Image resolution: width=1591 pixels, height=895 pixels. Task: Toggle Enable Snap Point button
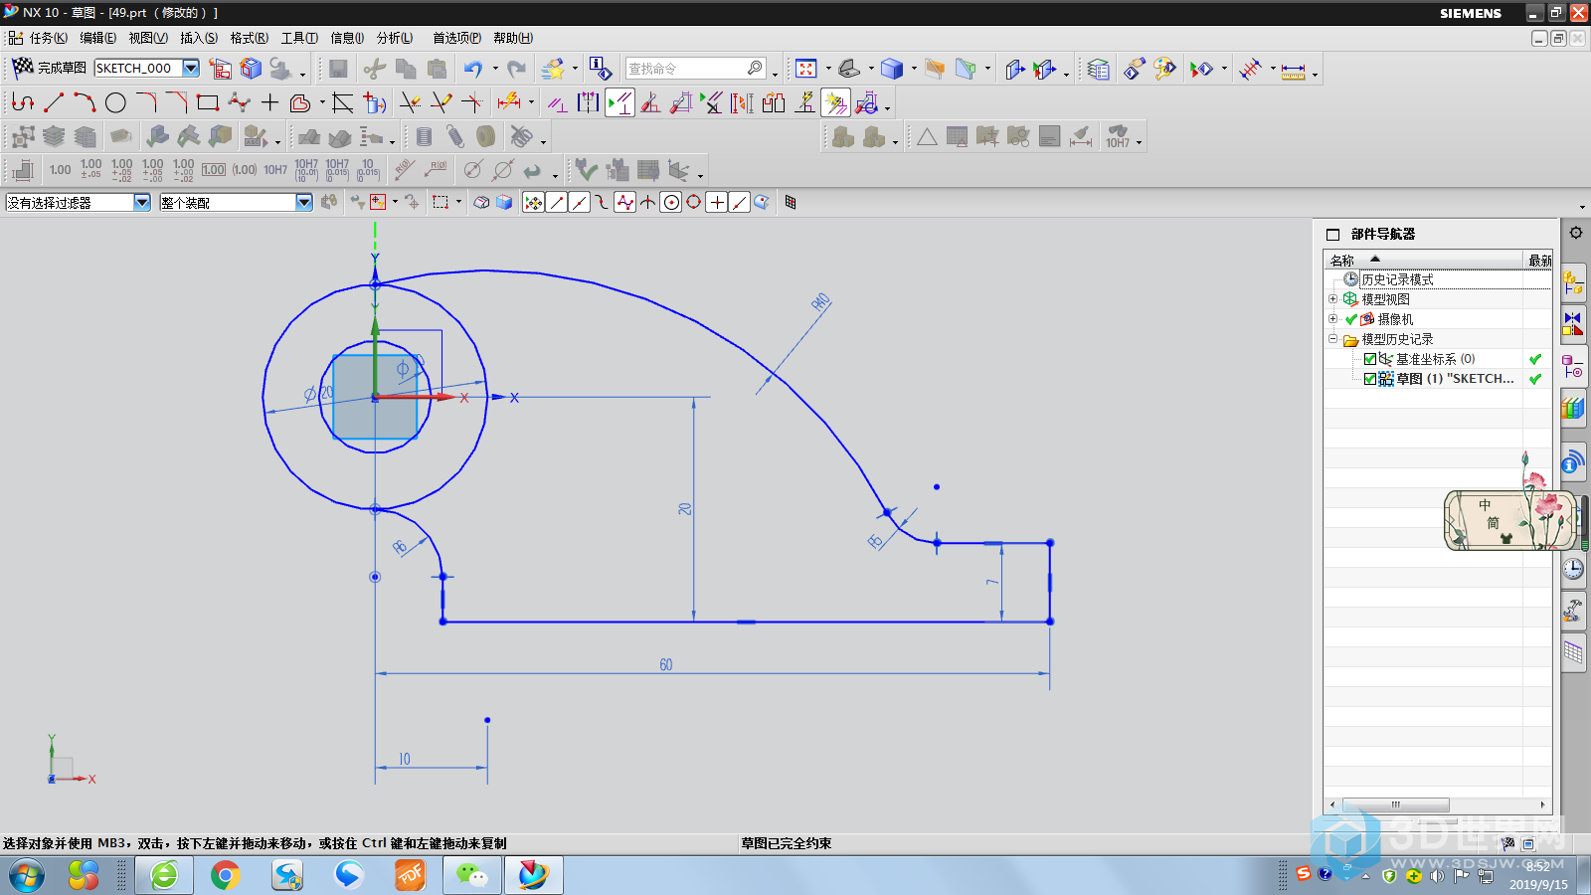(534, 203)
